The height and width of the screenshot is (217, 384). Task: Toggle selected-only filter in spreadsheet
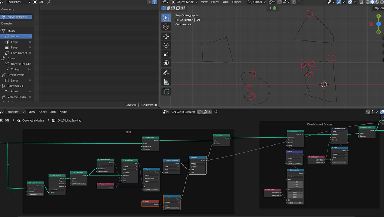[149, 2]
